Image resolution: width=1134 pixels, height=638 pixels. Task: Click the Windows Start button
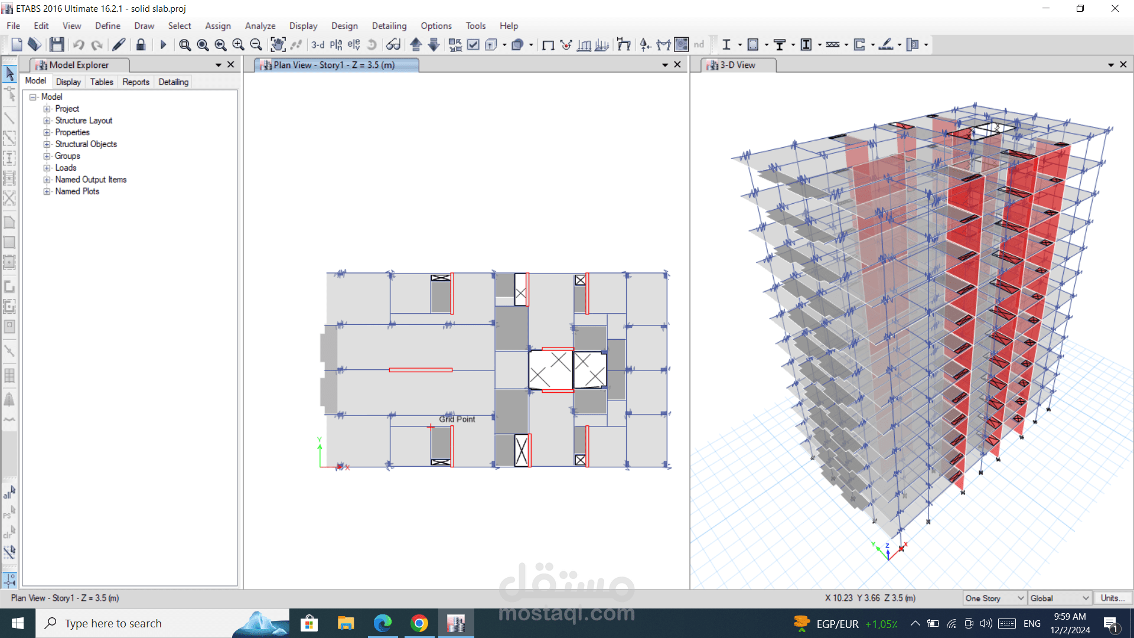pos(18,623)
